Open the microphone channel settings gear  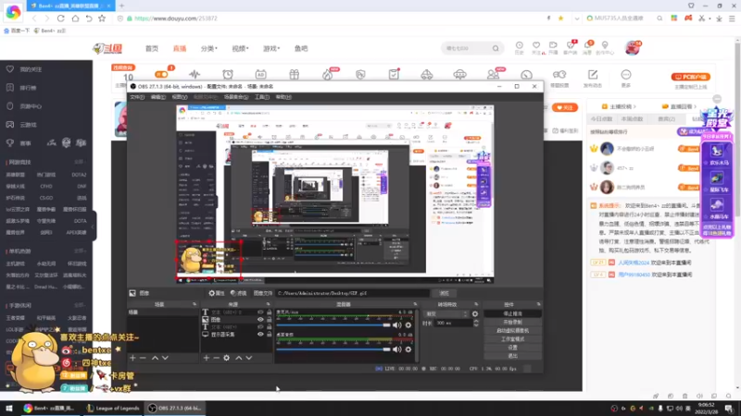point(408,325)
